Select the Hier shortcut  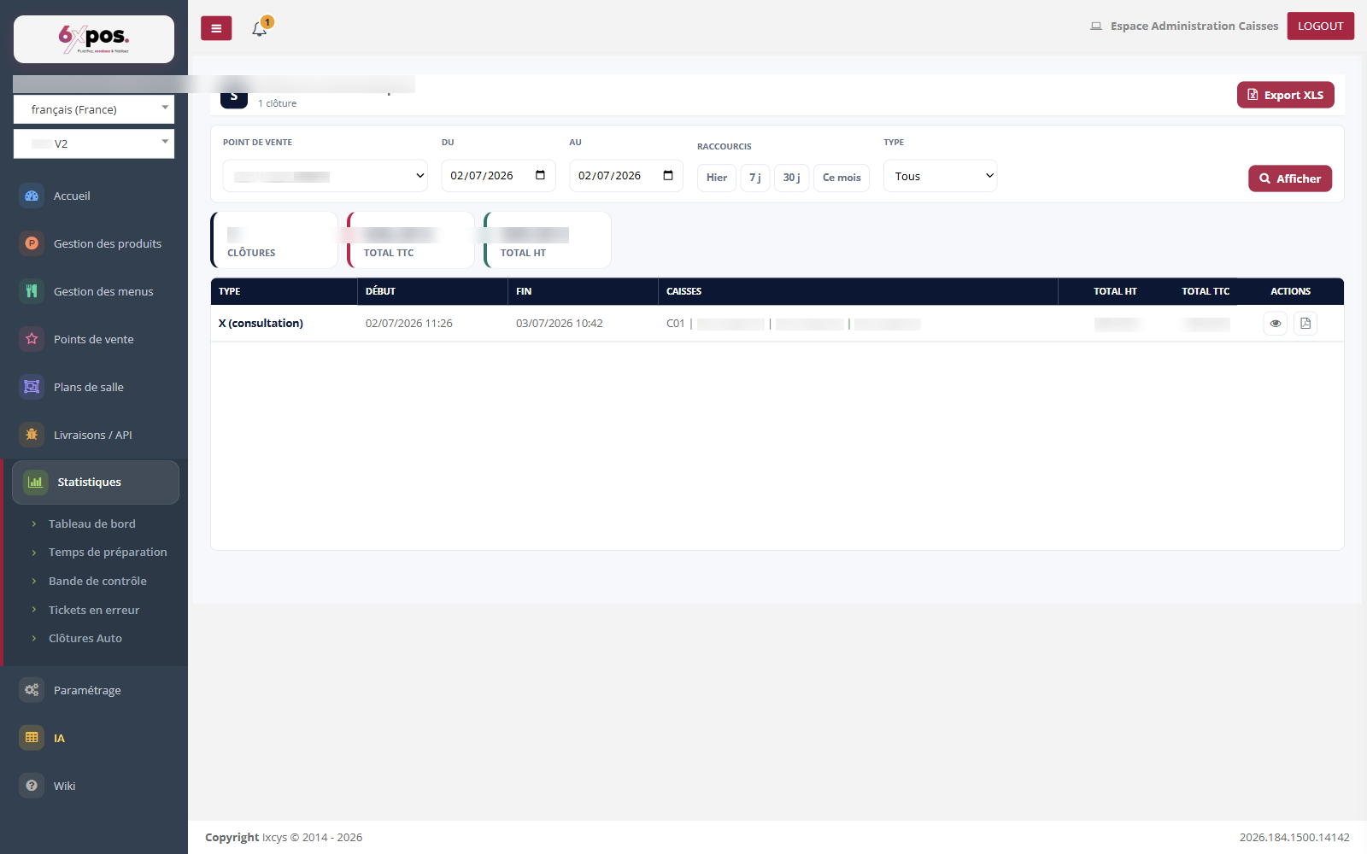pos(717,178)
